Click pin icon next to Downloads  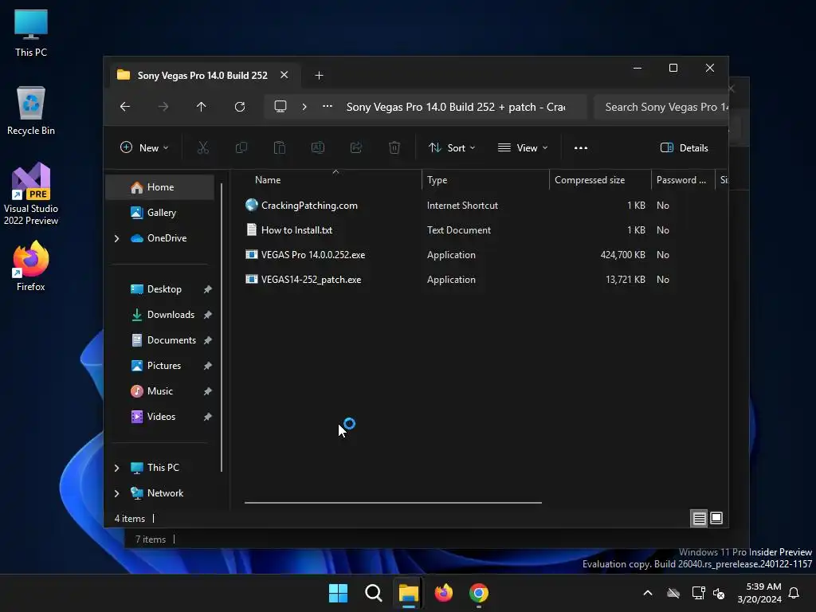click(208, 315)
